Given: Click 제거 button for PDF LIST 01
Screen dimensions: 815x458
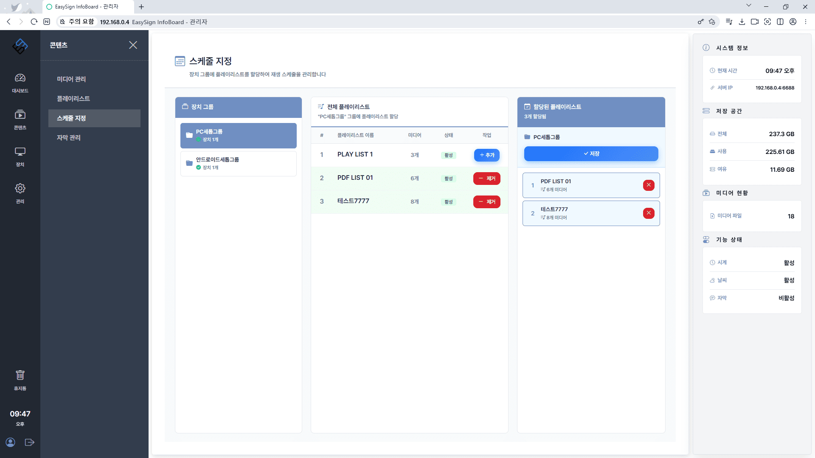Looking at the screenshot, I should (486, 179).
